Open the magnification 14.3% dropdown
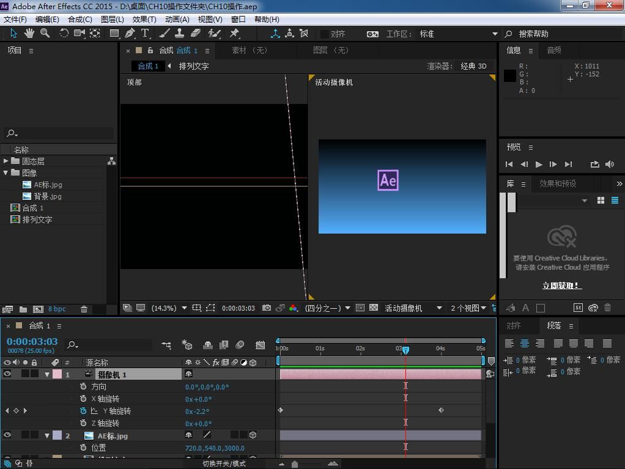 [169, 308]
